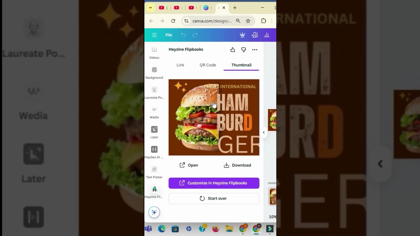The width and height of the screenshot is (420, 236).
Task: Open the share collaborators icon
Action: point(255,35)
